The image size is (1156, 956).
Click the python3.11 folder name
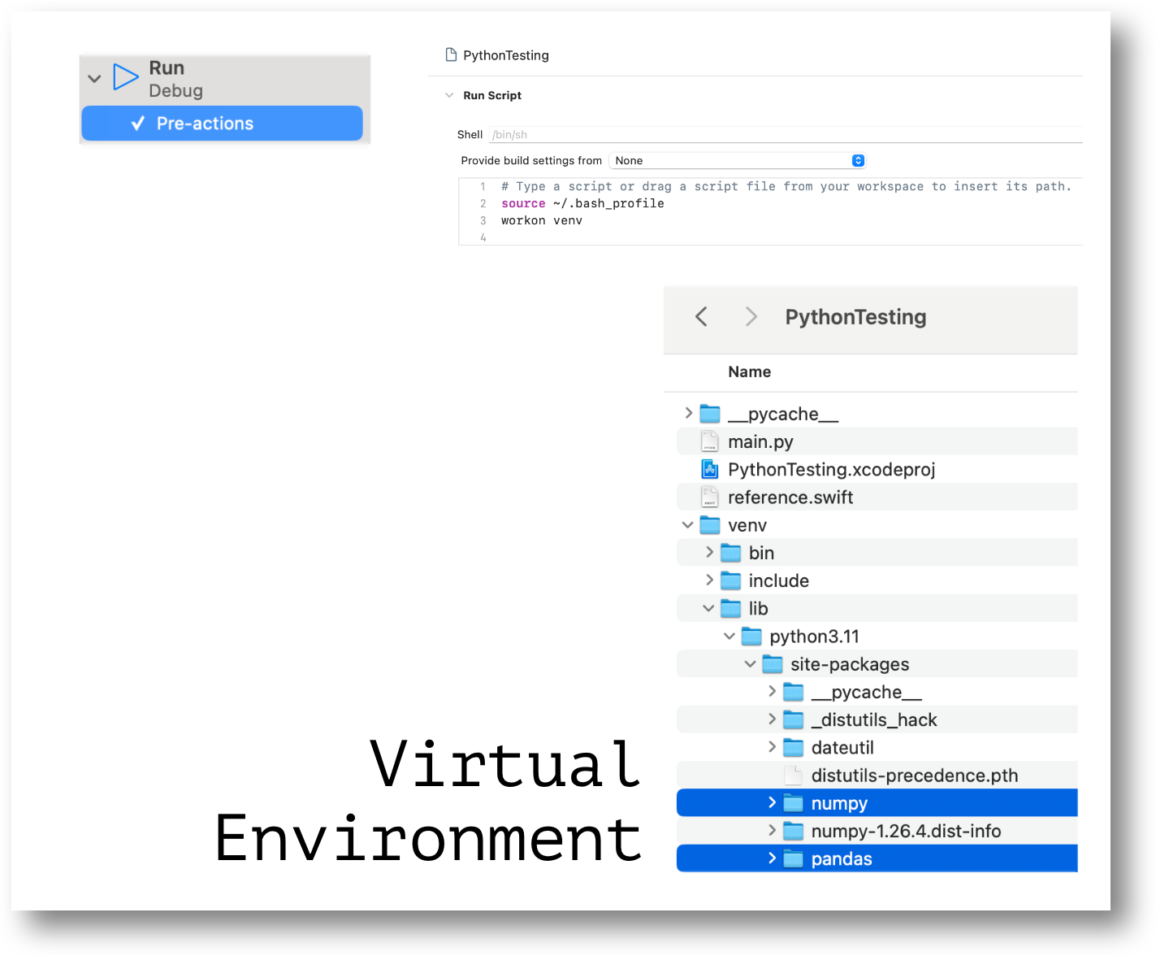814,636
